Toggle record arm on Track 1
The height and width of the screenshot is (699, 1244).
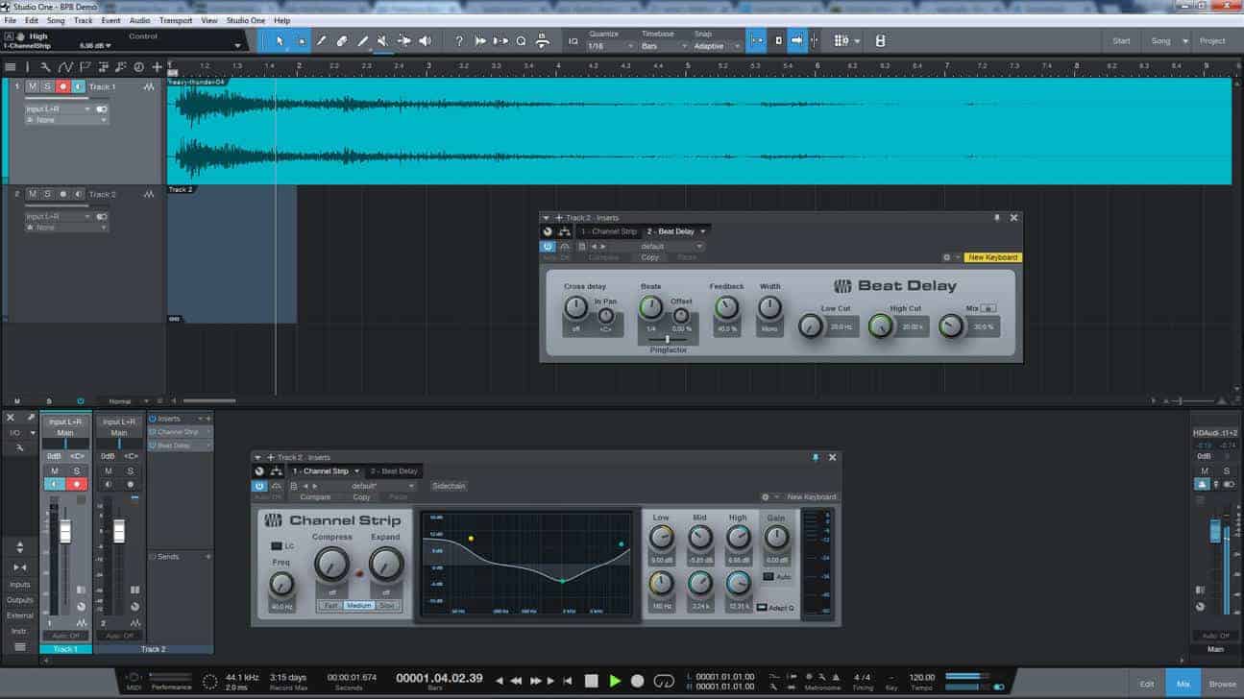click(x=63, y=86)
